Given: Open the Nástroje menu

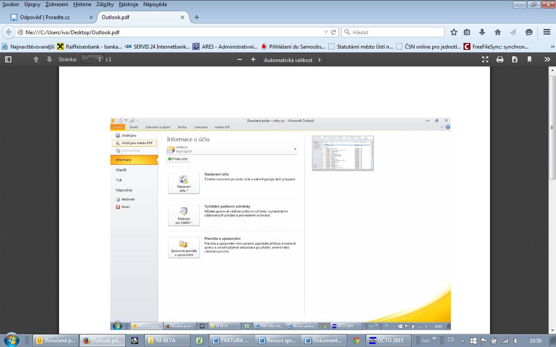Looking at the screenshot, I should tap(129, 4).
